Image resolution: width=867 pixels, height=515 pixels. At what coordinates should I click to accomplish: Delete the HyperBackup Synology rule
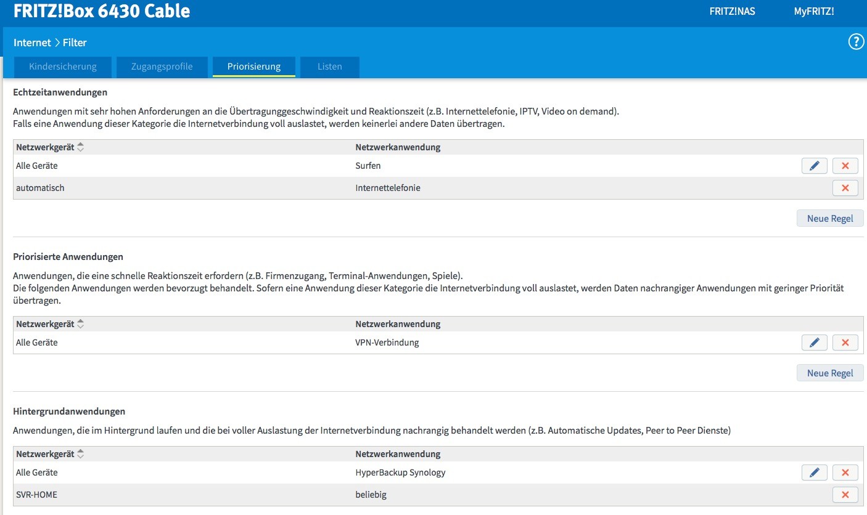[845, 472]
